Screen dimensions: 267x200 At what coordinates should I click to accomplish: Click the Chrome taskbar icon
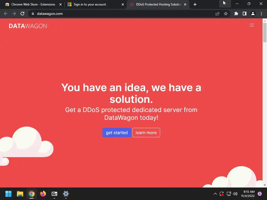pyautogui.click(x=32, y=194)
